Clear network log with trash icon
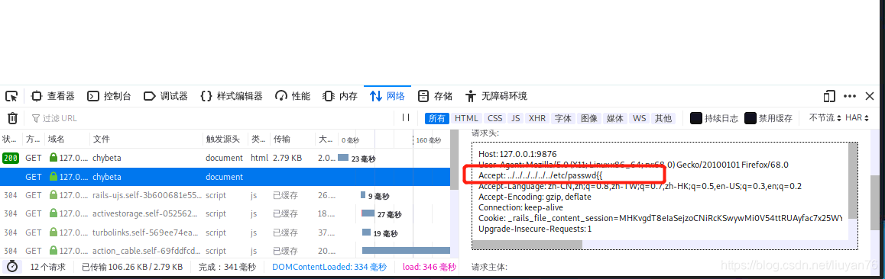The width and height of the screenshot is (885, 279). click(12, 118)
